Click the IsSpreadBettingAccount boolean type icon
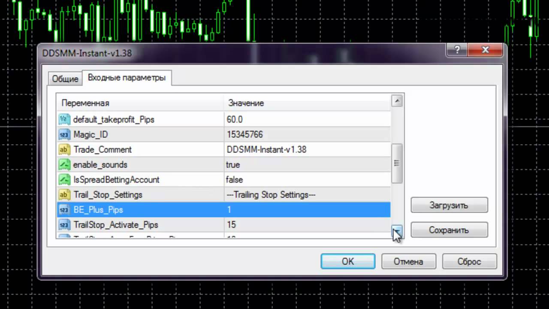This screenshot has height=309, width=549. pos(64,179)
